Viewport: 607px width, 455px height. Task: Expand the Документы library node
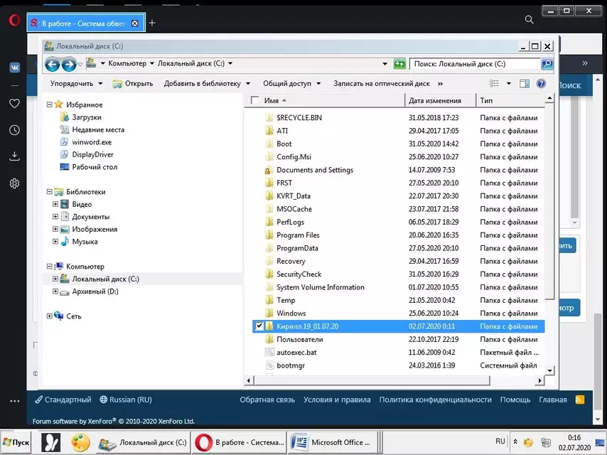(x=55, y=216)
